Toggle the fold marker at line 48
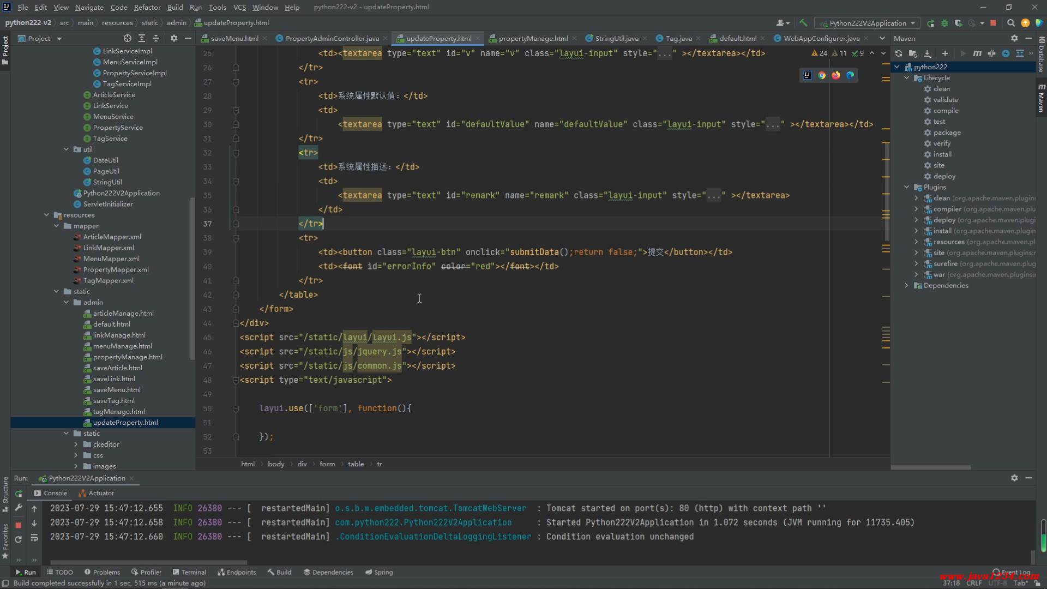1047x589 pixels. [236, 380]
